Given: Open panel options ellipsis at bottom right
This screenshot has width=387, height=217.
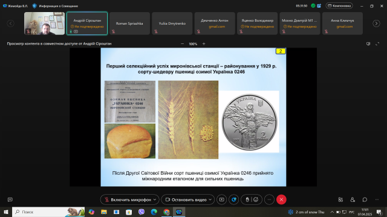Looking at the screenshot, I should point(377,200).
